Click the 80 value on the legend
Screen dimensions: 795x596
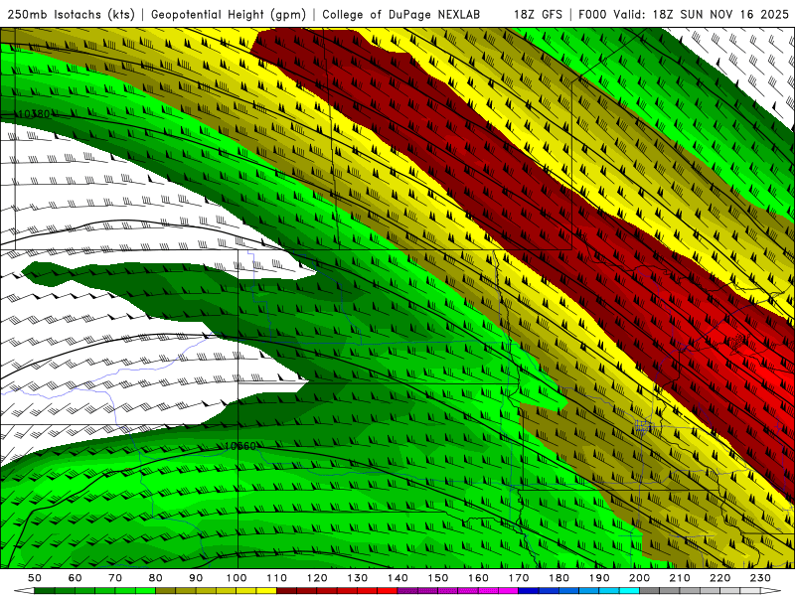156,578
